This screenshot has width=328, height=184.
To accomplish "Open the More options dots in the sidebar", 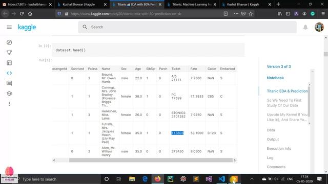I will (x=9, y=104).
